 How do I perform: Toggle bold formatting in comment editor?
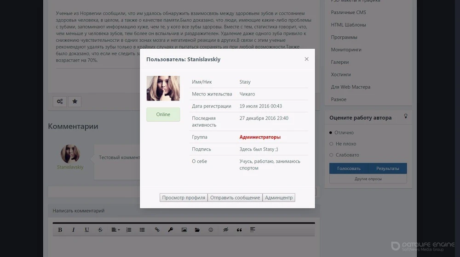click(x=60, y=230)
